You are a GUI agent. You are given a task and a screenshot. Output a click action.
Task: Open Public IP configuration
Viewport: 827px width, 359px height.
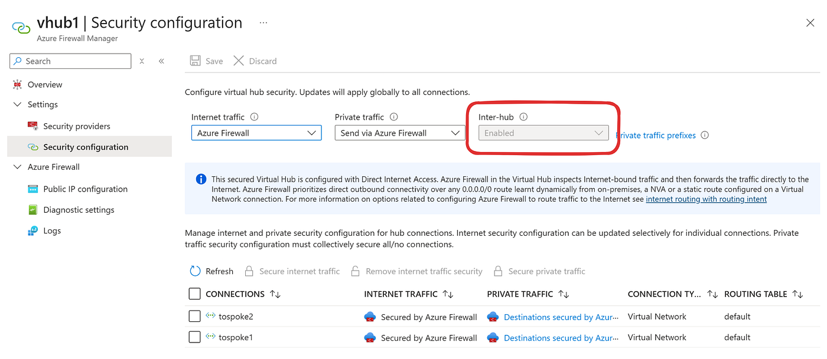tap(85, 189)
